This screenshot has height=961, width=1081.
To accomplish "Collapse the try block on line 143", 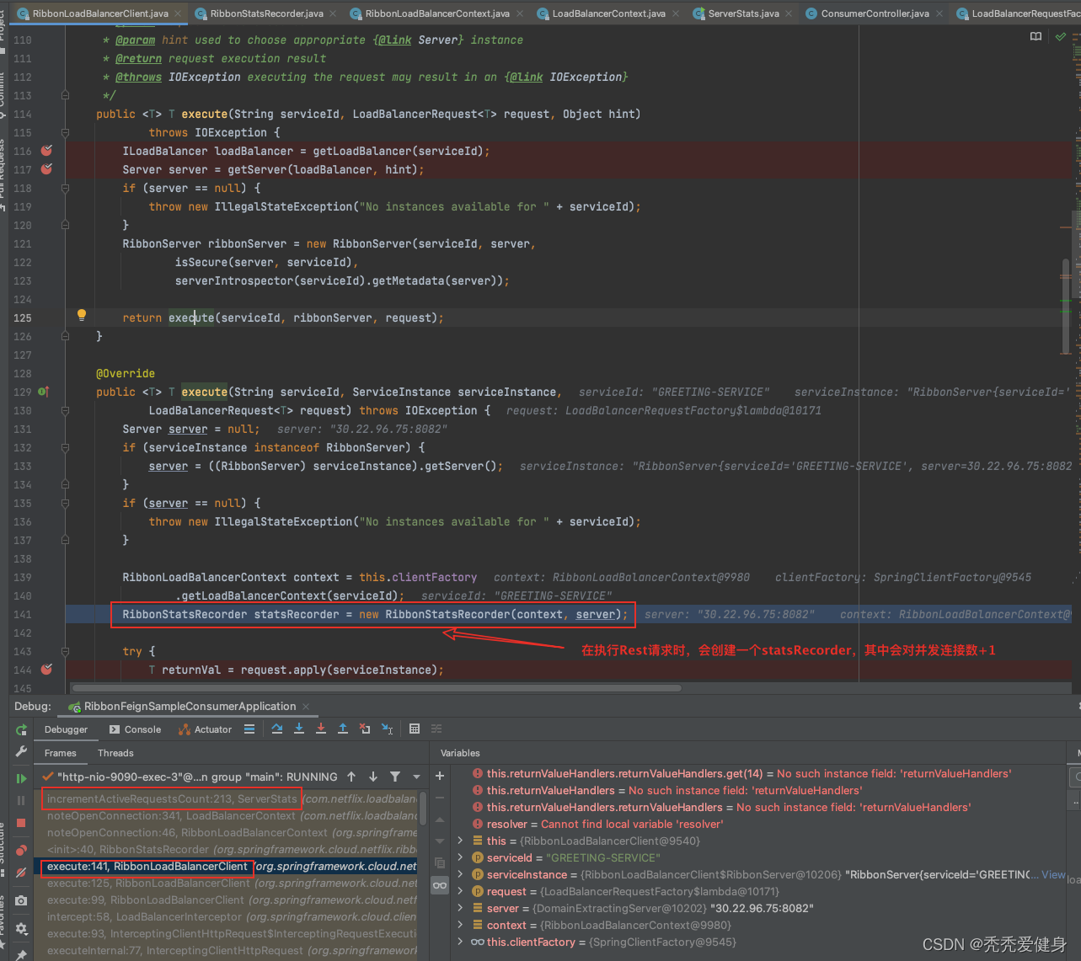I will (65, 651).
